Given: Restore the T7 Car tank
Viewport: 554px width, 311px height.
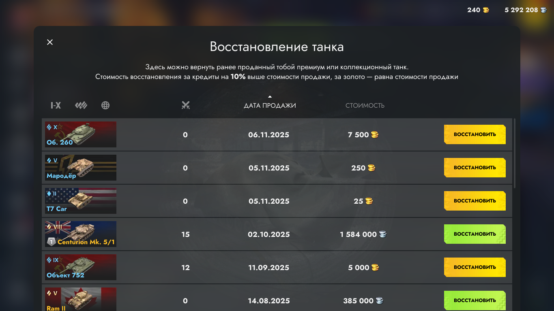Looking at the screenshot, I should coord(475,201).
